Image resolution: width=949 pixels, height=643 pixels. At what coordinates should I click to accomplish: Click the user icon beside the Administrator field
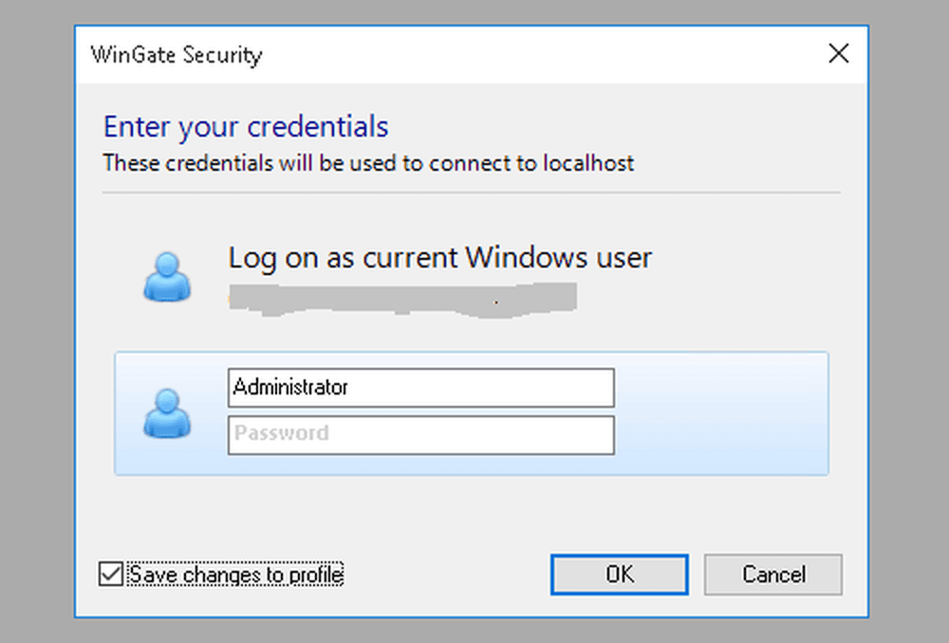pos(167,413)
